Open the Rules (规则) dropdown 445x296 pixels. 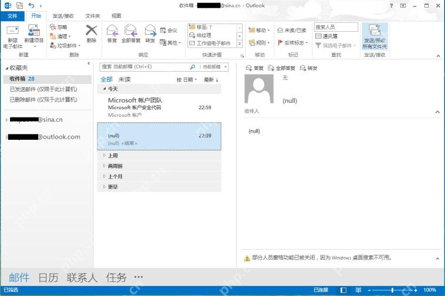click(x=259, y=42)
